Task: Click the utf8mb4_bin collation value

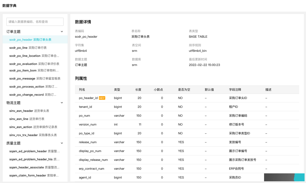Action: click(198, 51)
